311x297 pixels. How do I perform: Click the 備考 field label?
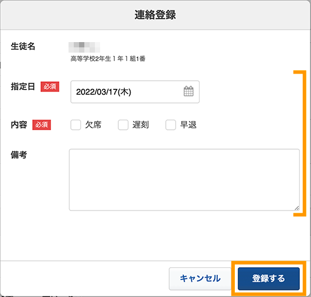pyautogui.click(x=19, y=155)
